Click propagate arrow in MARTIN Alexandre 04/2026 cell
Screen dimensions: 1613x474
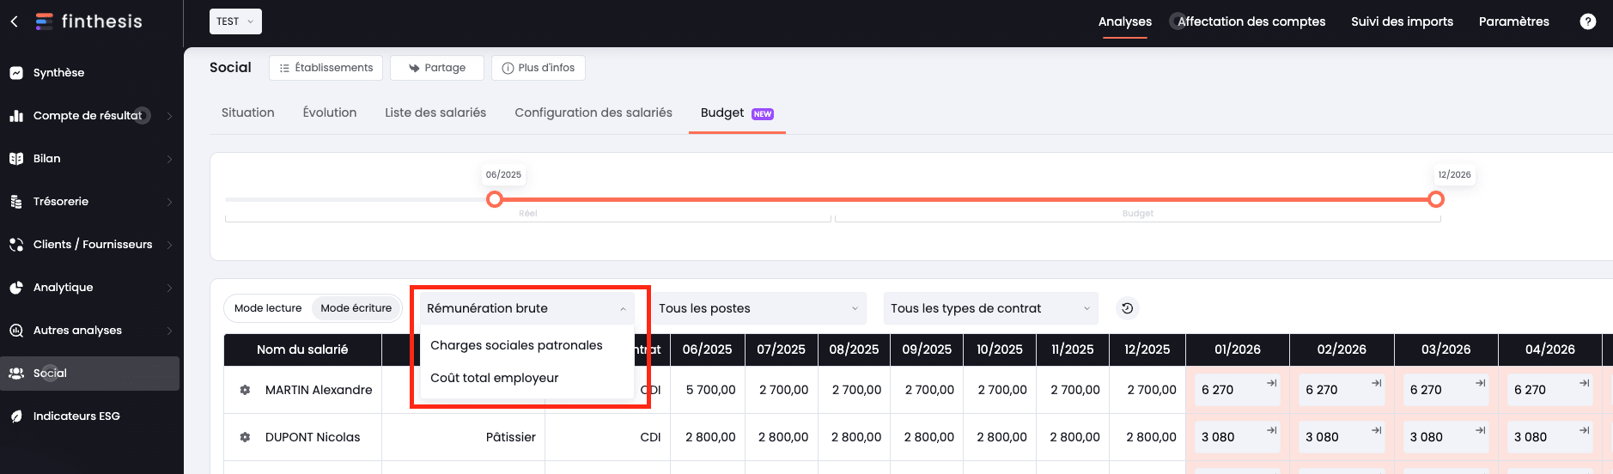[x=1585, y=383]
